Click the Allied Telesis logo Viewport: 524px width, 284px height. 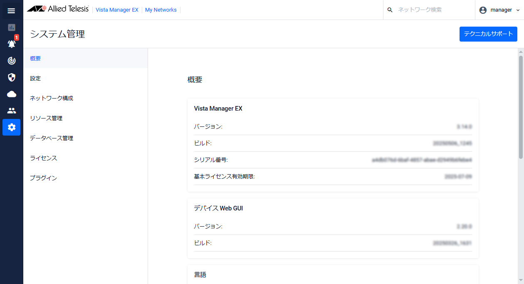58,10
